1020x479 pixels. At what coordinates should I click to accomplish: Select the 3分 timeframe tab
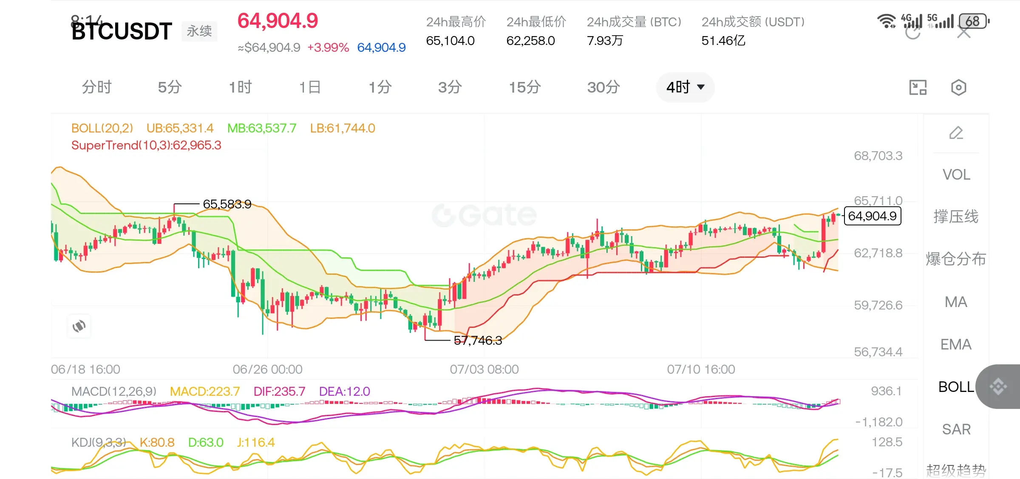(x=450, y=87)
